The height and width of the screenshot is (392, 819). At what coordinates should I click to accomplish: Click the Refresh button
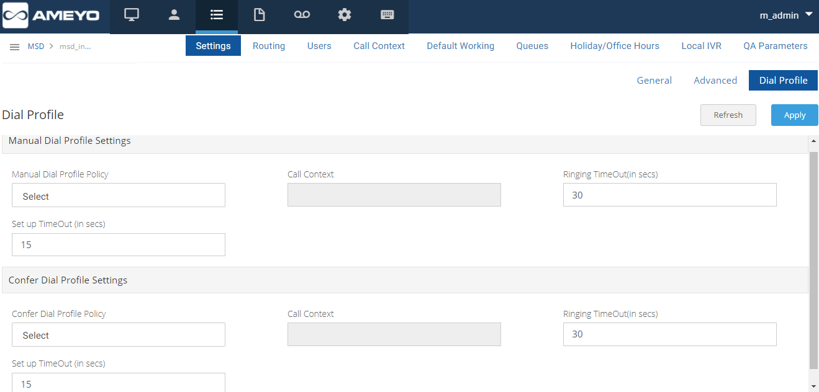[x=728, y=115]
